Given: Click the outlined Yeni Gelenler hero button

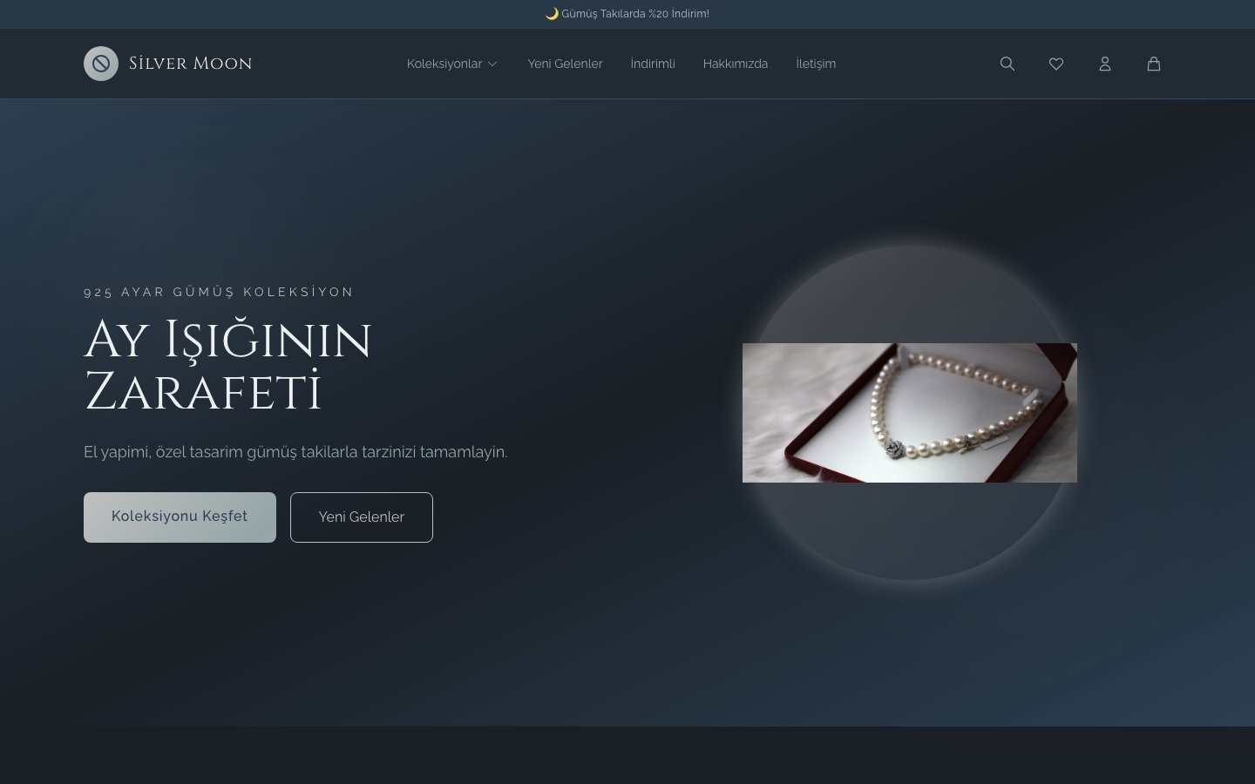Looking at the screenshot, I should click(x=361, y=517).
